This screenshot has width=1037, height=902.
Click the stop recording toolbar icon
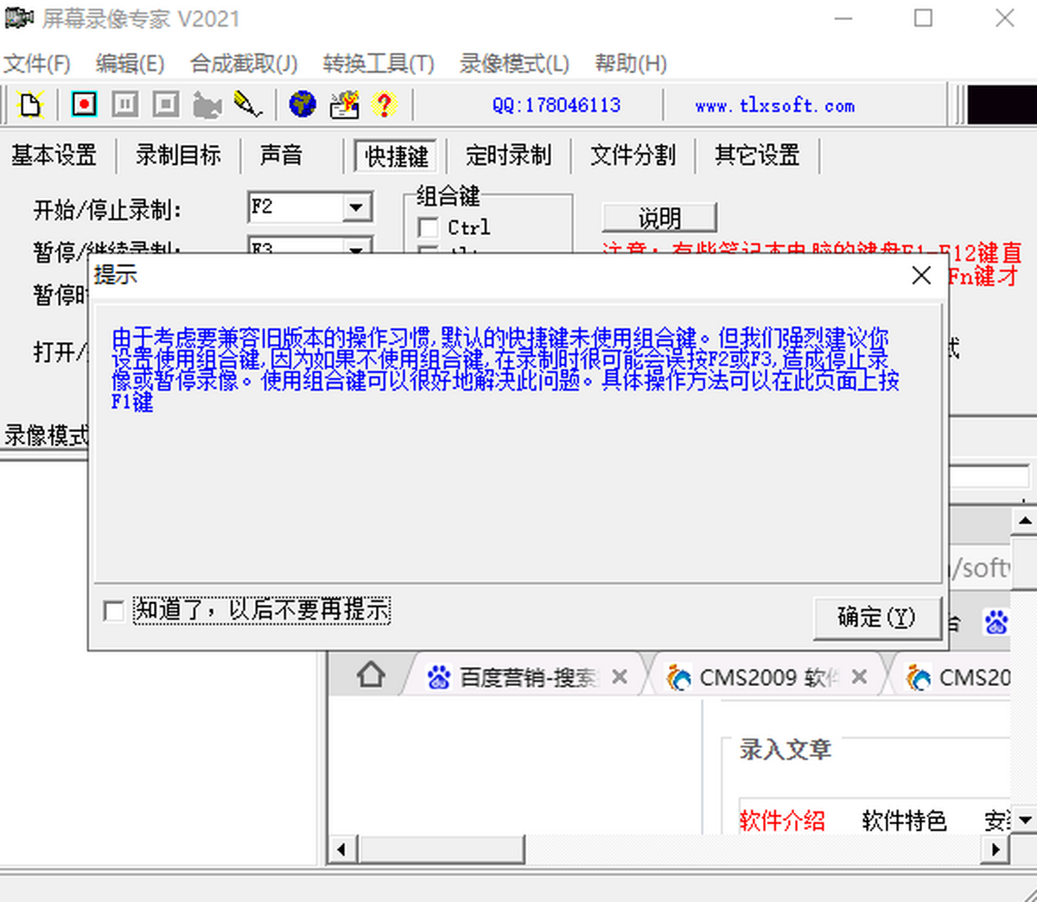click(x=165, y=105)
